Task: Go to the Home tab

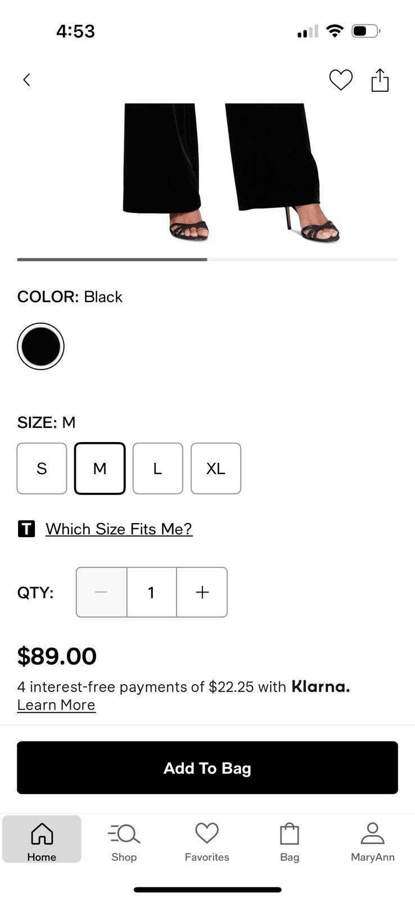Action: pos(42,839)
